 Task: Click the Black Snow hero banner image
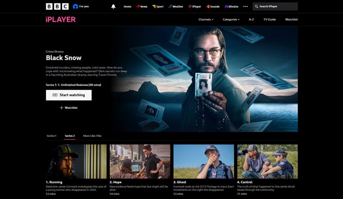coord(206,79)
